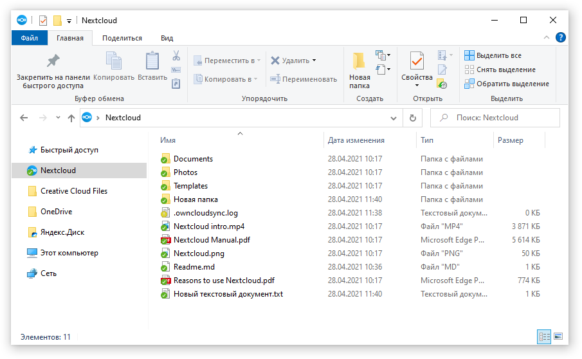Expand the Удалить dropdown arrow

click(x=314, y=60)
